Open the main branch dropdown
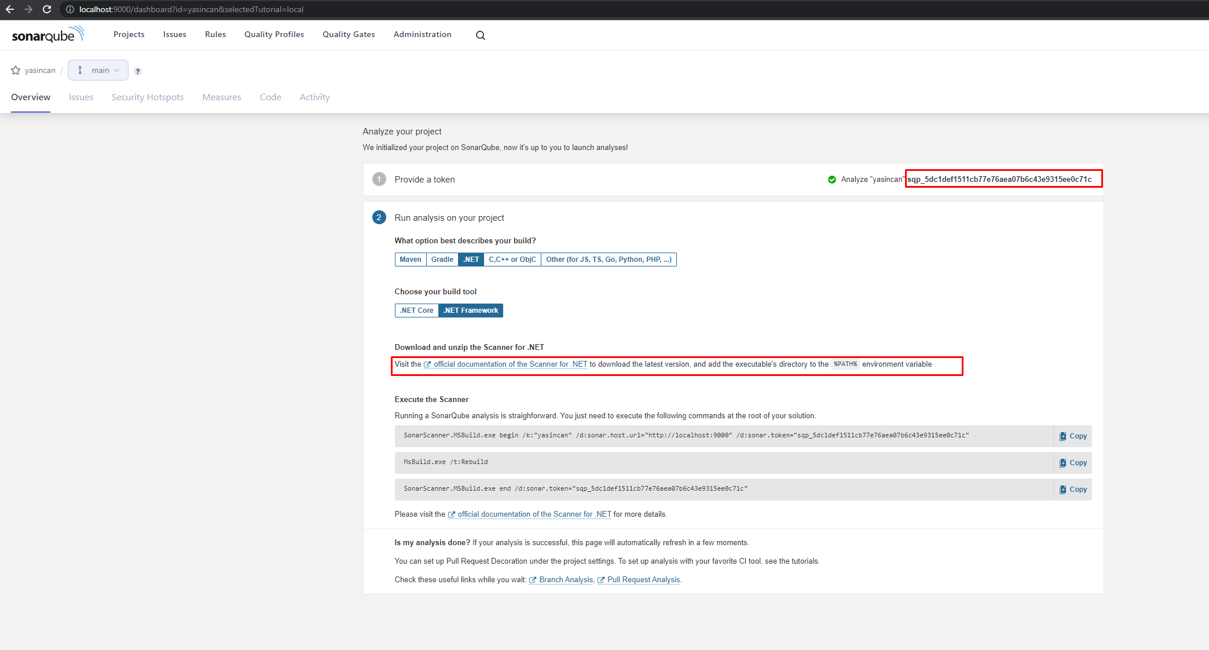This screenshot has width=1209, height=650. point(98,70)
